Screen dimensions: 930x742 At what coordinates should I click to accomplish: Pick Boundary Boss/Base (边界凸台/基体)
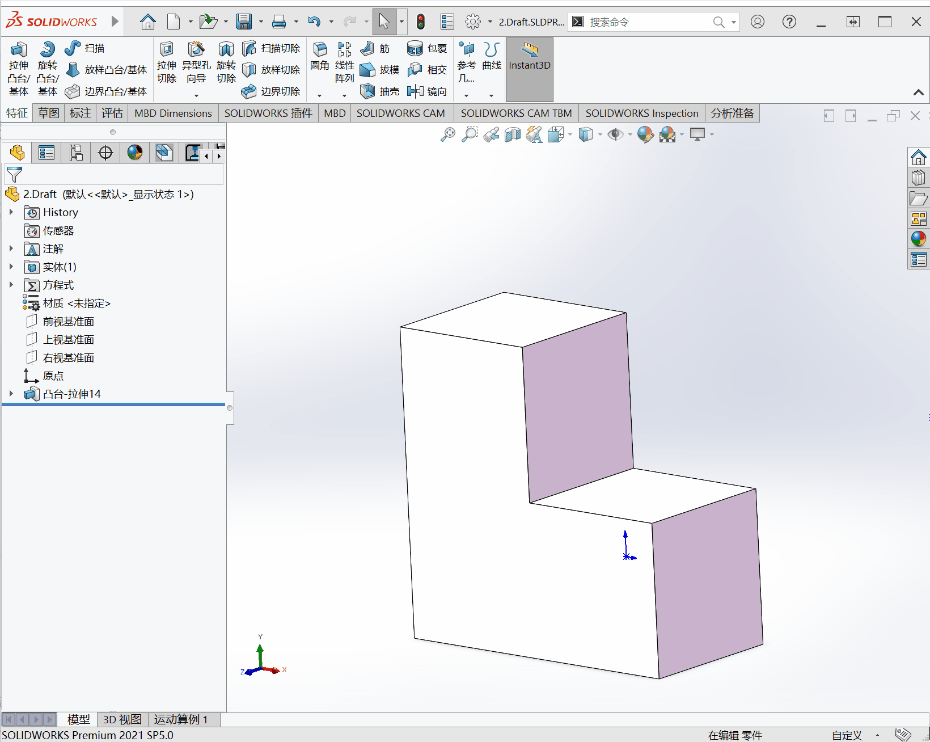pyautogui.click(x=106, y=91)
